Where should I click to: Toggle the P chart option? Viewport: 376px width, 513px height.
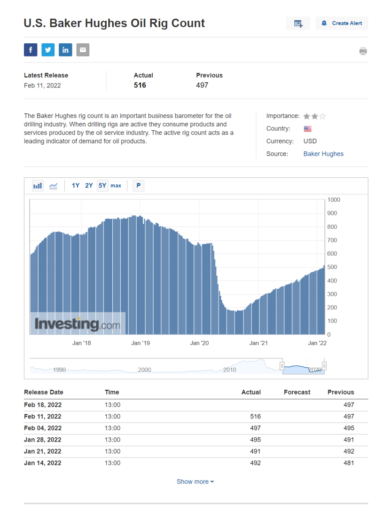click(138, 186)
